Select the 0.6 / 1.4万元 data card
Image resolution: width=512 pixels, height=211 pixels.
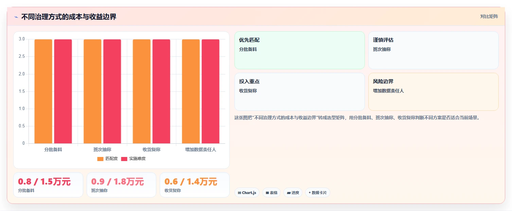[195, 185]
